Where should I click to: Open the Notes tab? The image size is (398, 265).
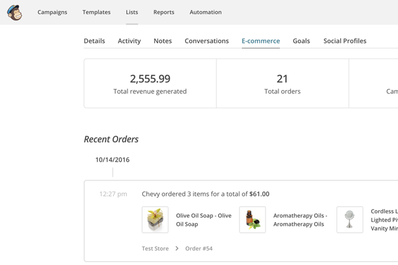click(162, 41)
